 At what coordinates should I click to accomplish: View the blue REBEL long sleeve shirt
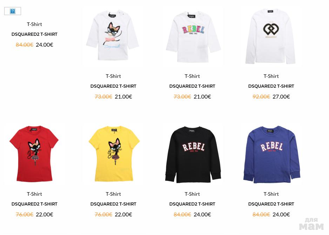point(271,154)
